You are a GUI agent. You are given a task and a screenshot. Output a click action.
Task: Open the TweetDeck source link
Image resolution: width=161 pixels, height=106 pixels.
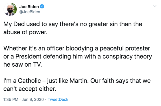58,100
